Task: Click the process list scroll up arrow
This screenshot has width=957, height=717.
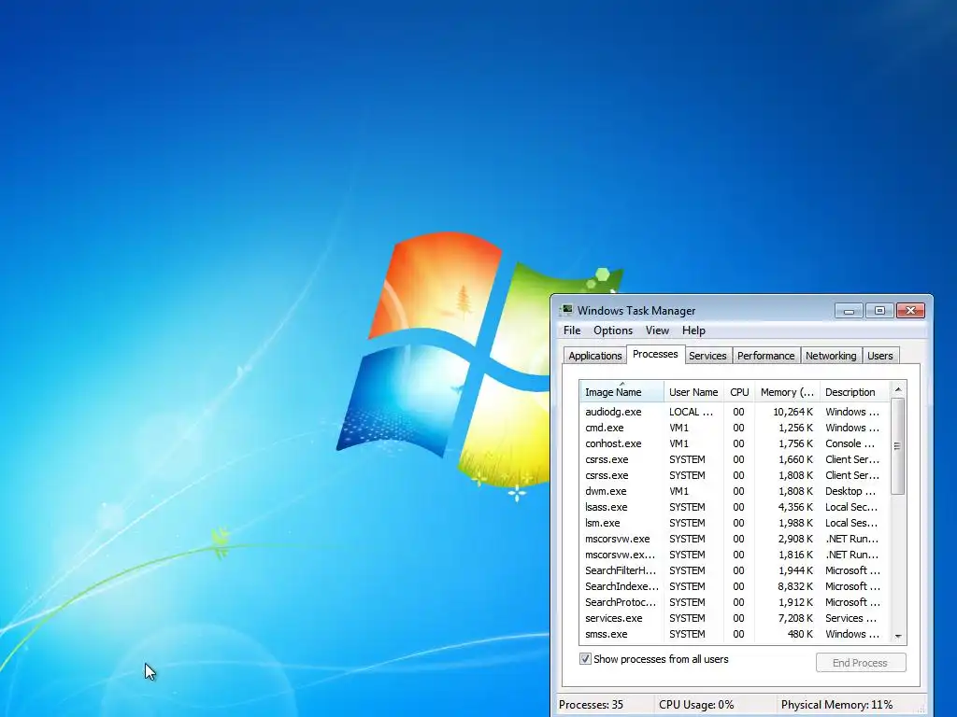Action: pos(898,389)
